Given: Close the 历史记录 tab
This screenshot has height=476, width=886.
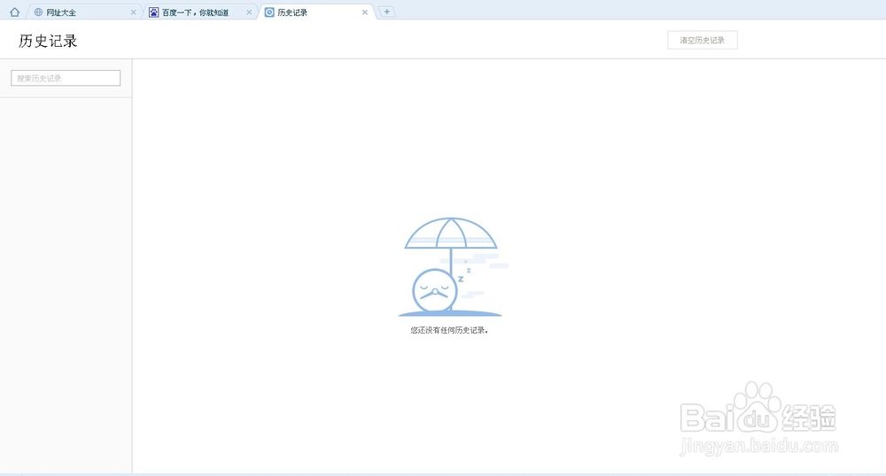Looking at the screenshot, I should coord(365,12).
